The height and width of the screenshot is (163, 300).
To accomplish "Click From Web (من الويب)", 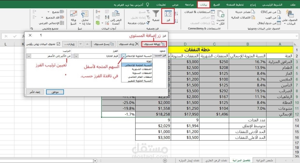I will (273, 17).
